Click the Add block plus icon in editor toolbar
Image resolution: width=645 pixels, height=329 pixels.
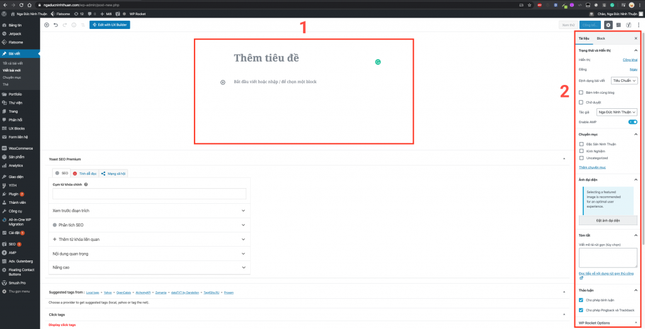point(47,25)
